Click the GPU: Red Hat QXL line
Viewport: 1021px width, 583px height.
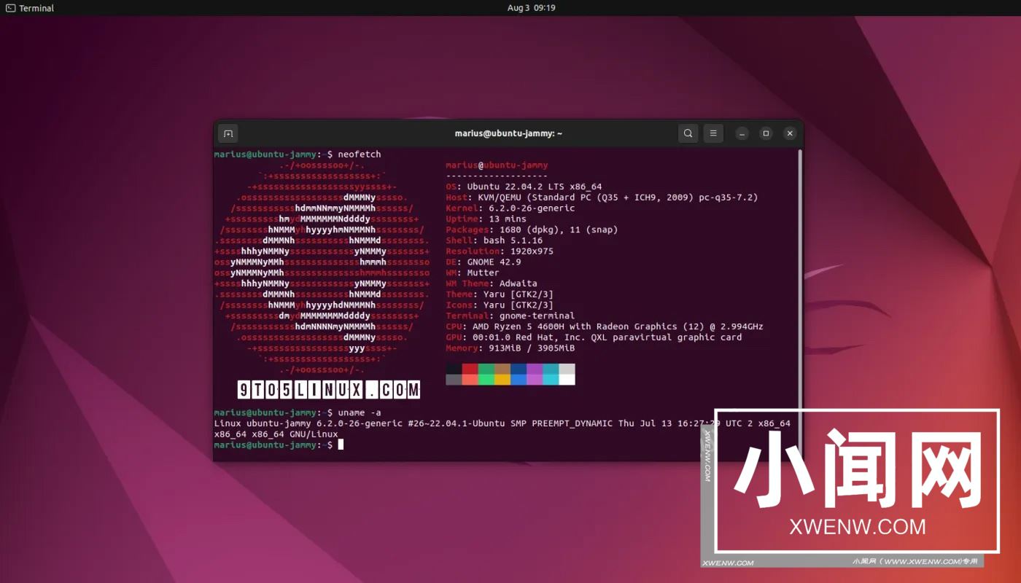594,337
